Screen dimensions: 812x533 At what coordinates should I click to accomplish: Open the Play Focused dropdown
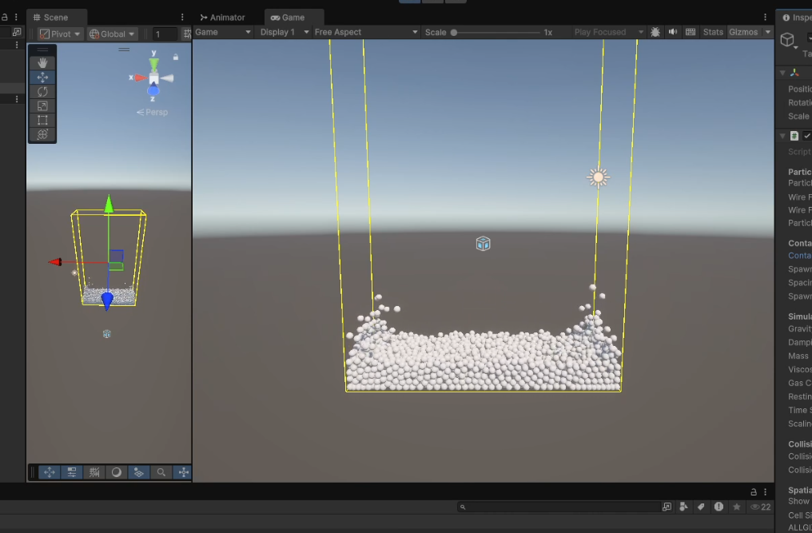tap(609, 32)
